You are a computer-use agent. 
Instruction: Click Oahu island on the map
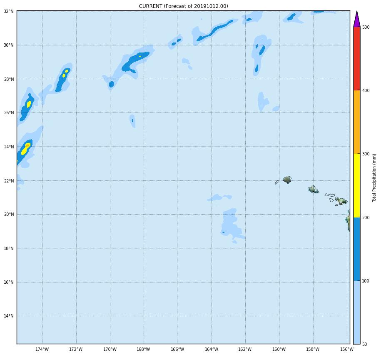click(313, 189)
